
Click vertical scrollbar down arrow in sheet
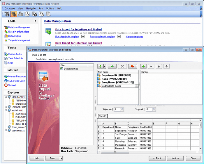(x=201, y=149)
